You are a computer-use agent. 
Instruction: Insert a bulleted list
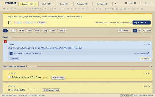pyautogui.click(x=93, y=9)
